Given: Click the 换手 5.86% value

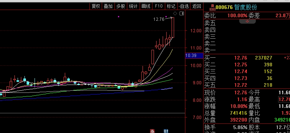Looking at the screenshot, I should [240, 127].
